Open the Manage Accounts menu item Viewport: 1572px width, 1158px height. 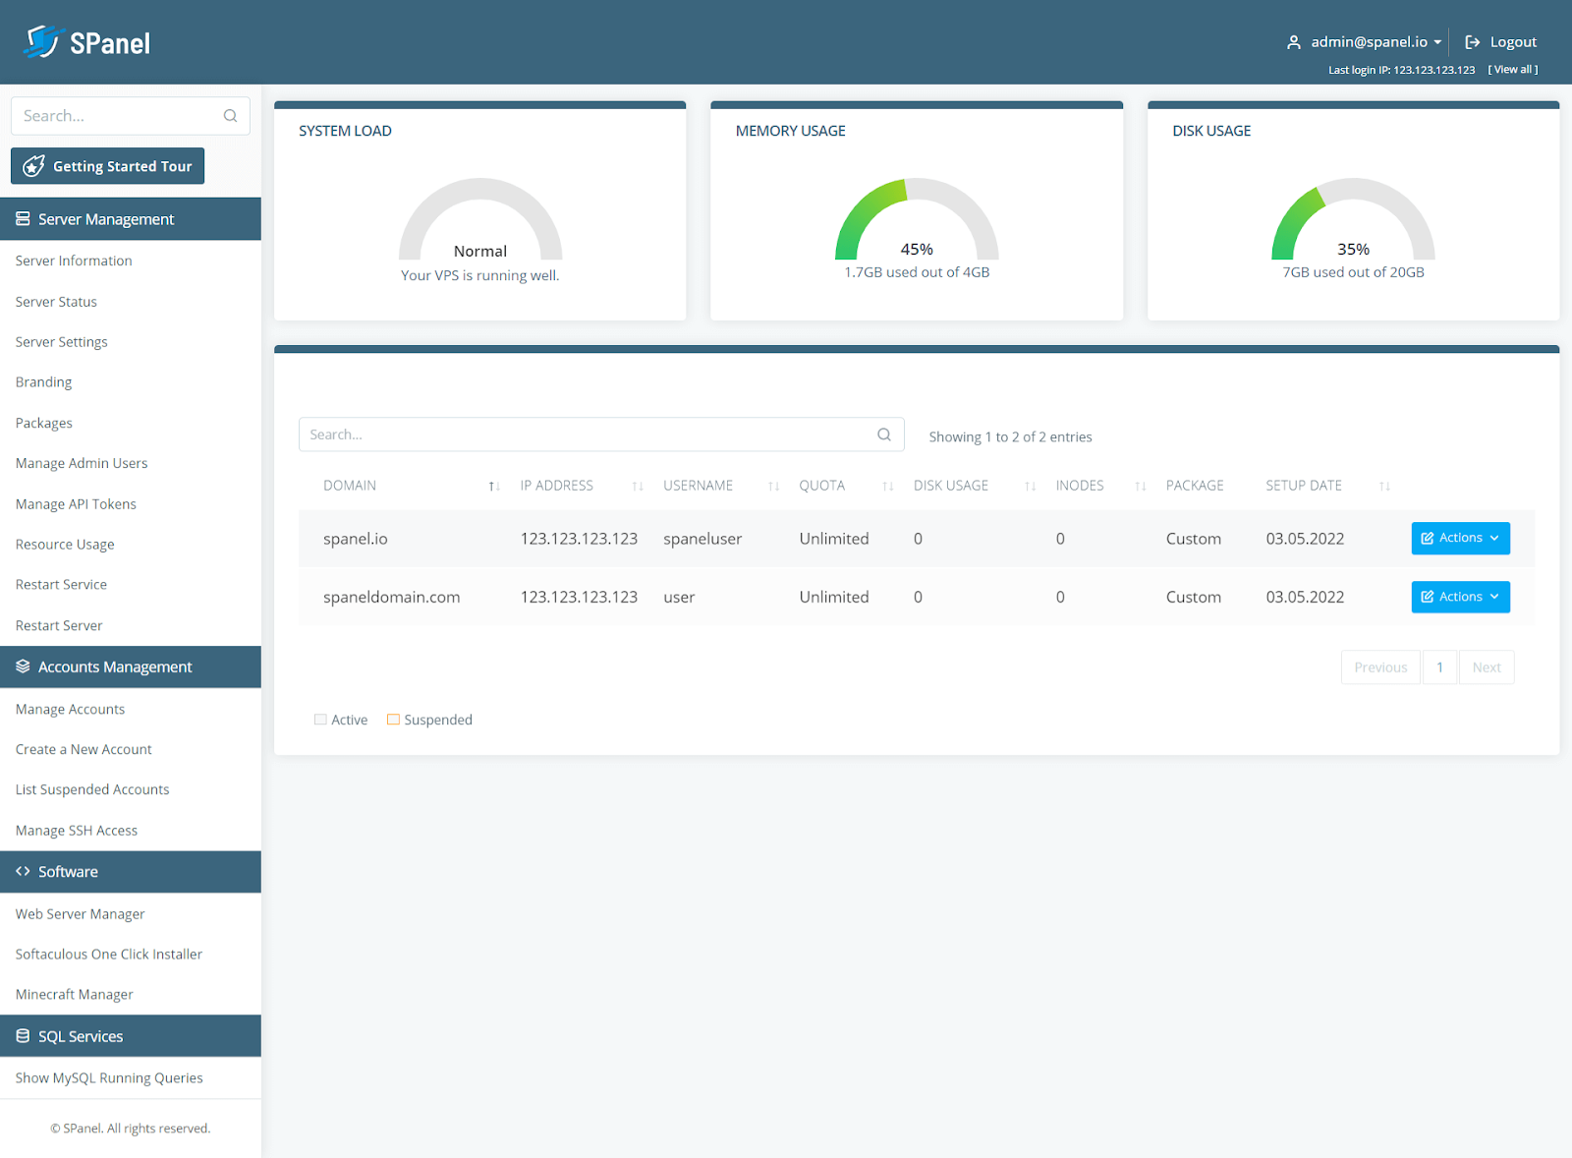[x=70, y=709]
